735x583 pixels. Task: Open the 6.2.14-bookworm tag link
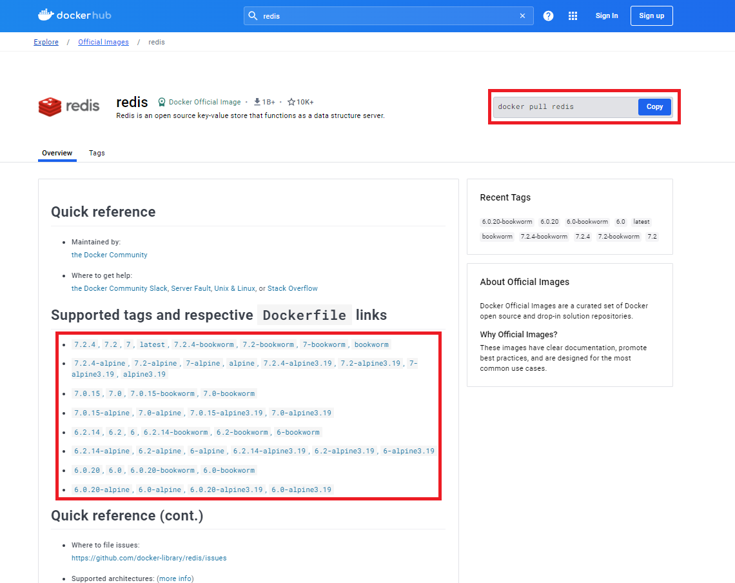point(176,433)
